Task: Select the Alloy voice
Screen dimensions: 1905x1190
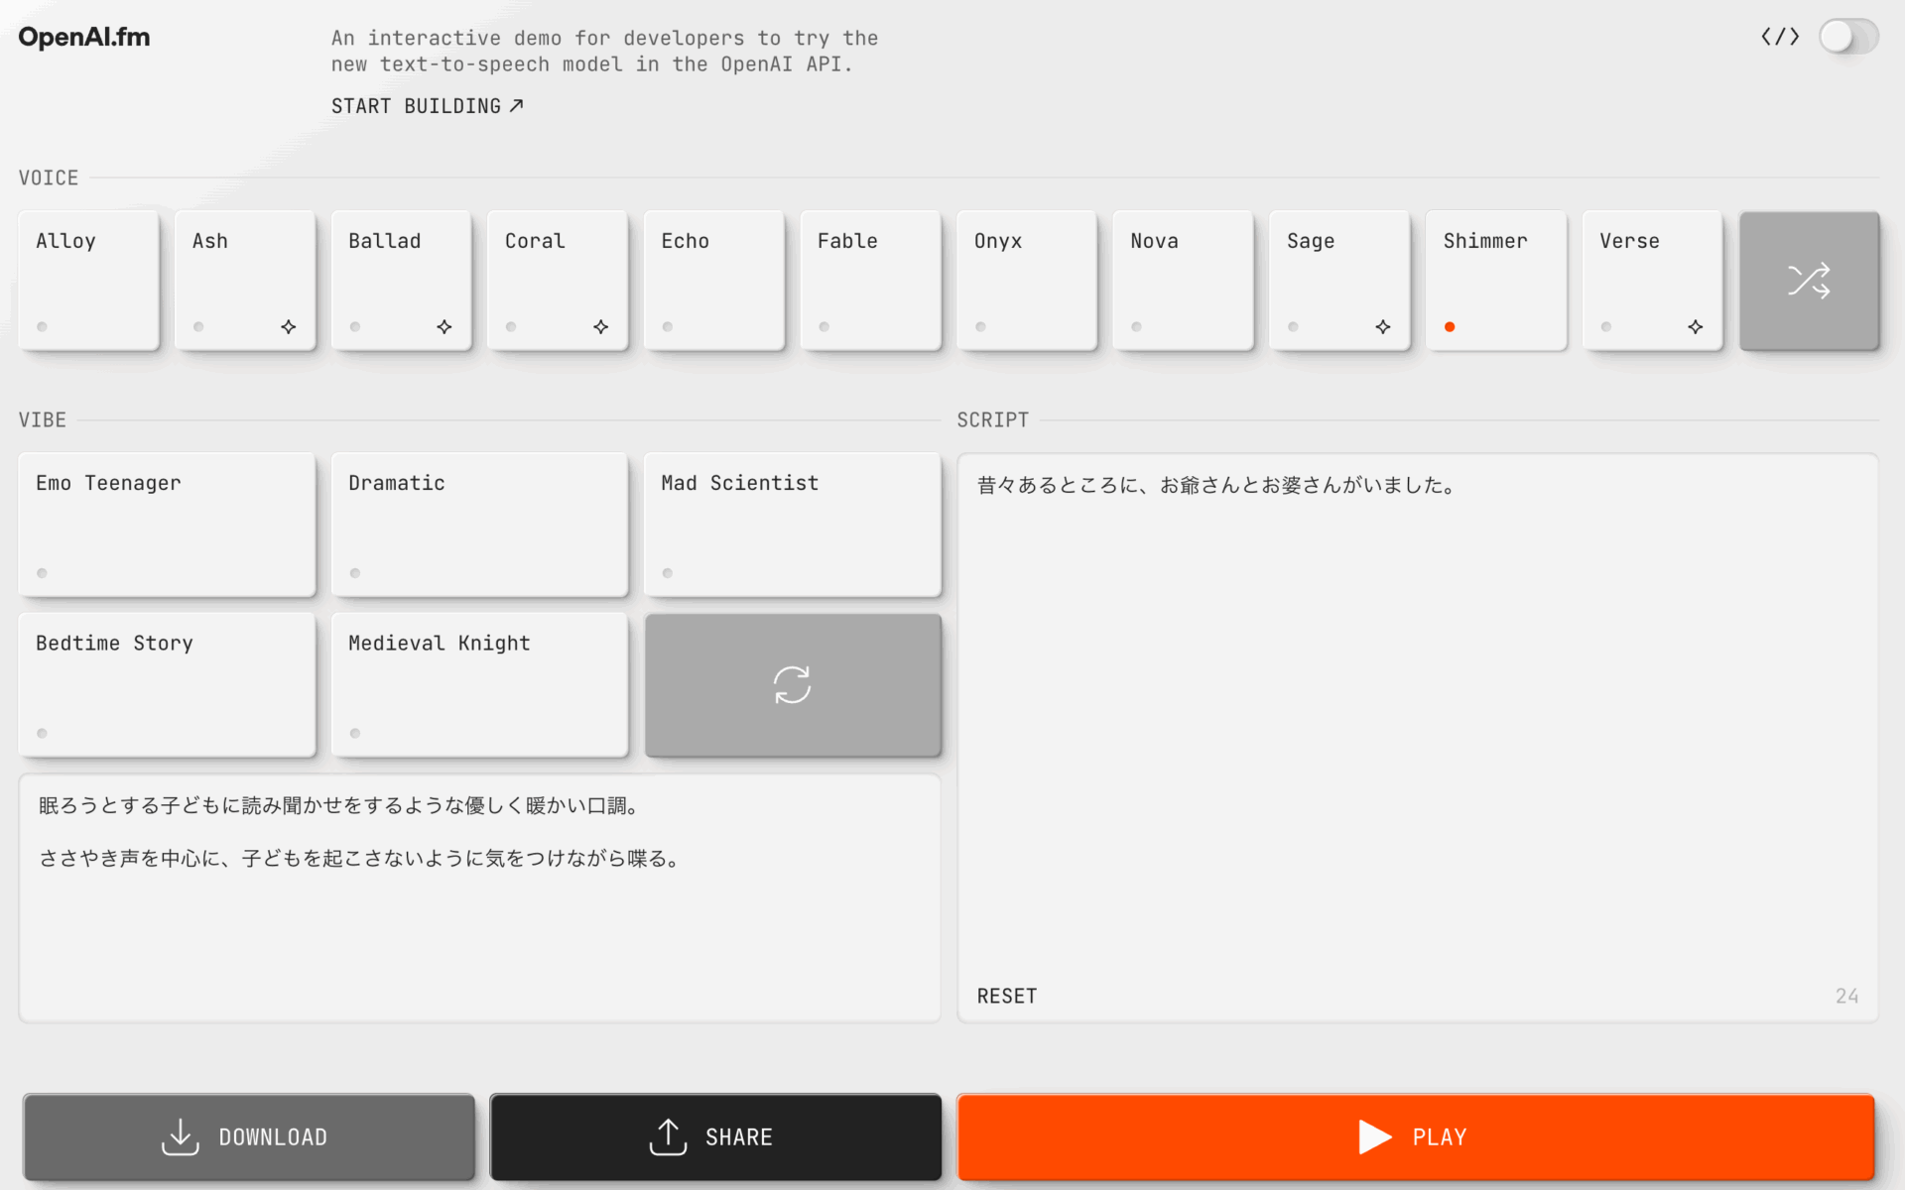Action: pos(88,280)
